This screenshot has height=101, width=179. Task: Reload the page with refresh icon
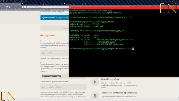click(x=7, y=7)
